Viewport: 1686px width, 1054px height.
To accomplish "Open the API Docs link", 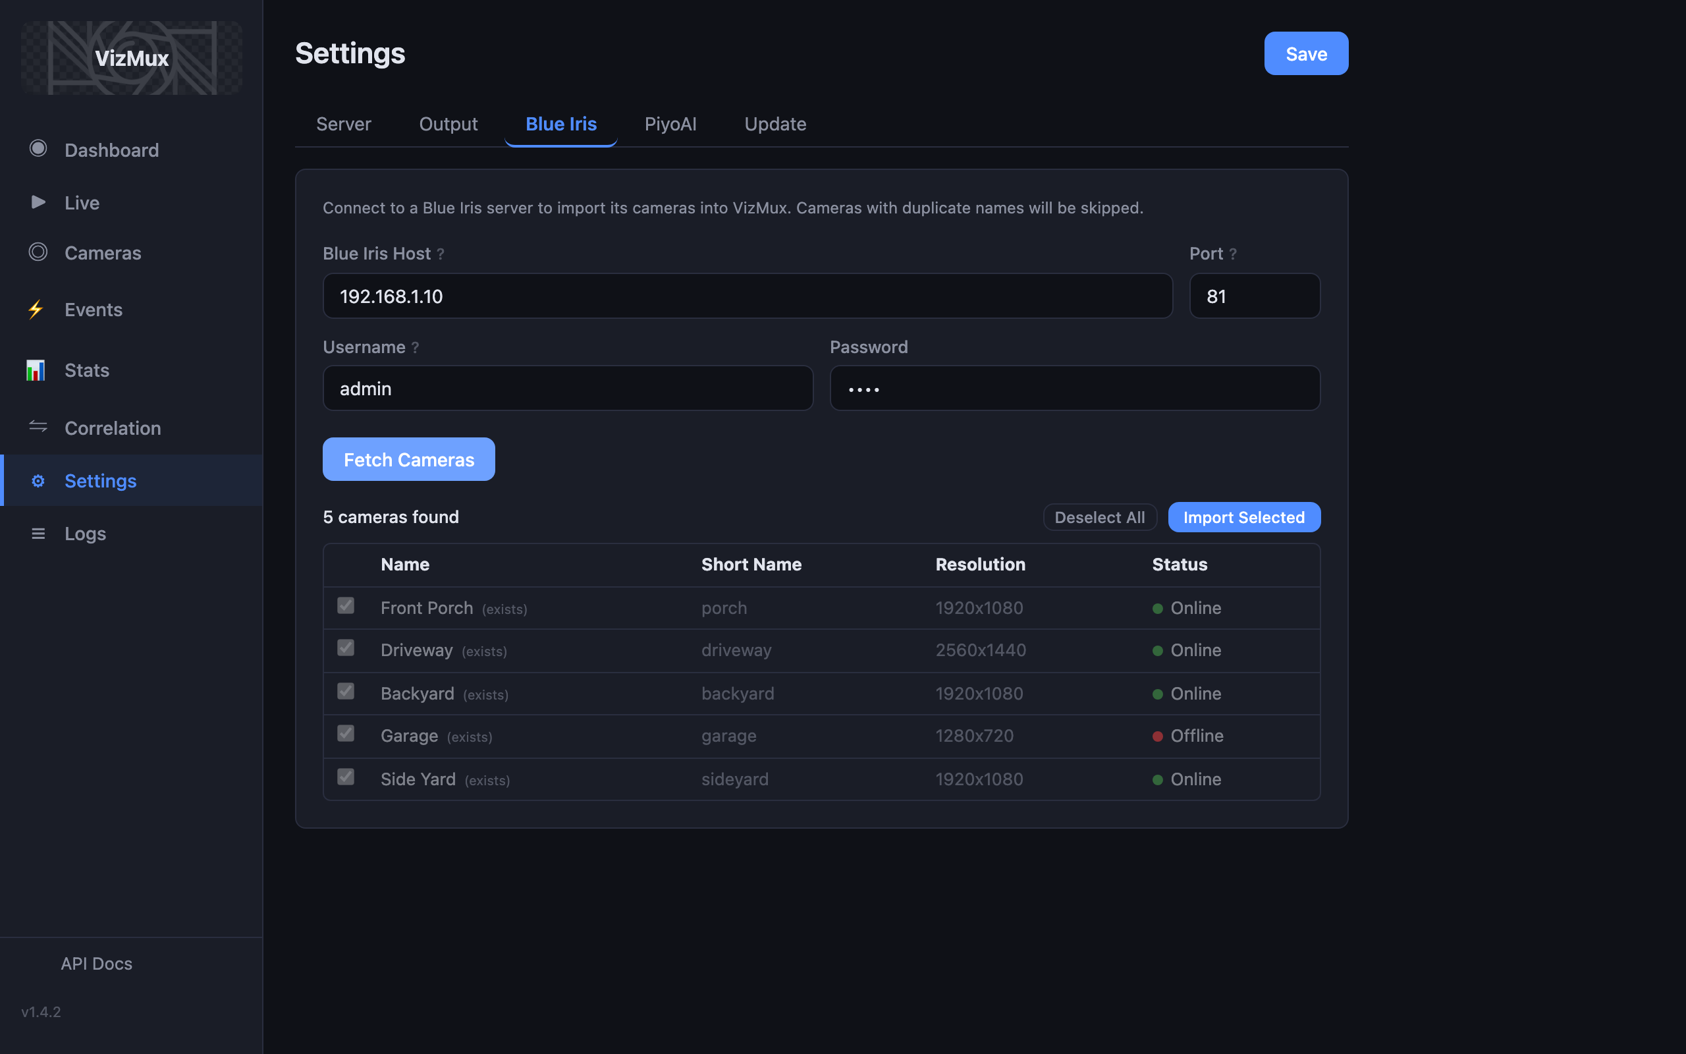I will point(96,963).
